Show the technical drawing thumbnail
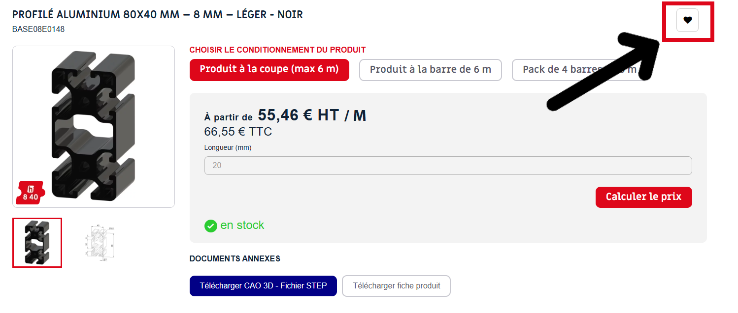 101,243
